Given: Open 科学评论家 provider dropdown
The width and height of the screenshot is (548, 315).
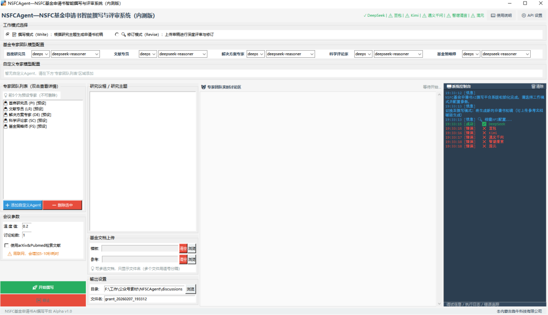Looking at the screenshot, I should (x=363, y=54).
